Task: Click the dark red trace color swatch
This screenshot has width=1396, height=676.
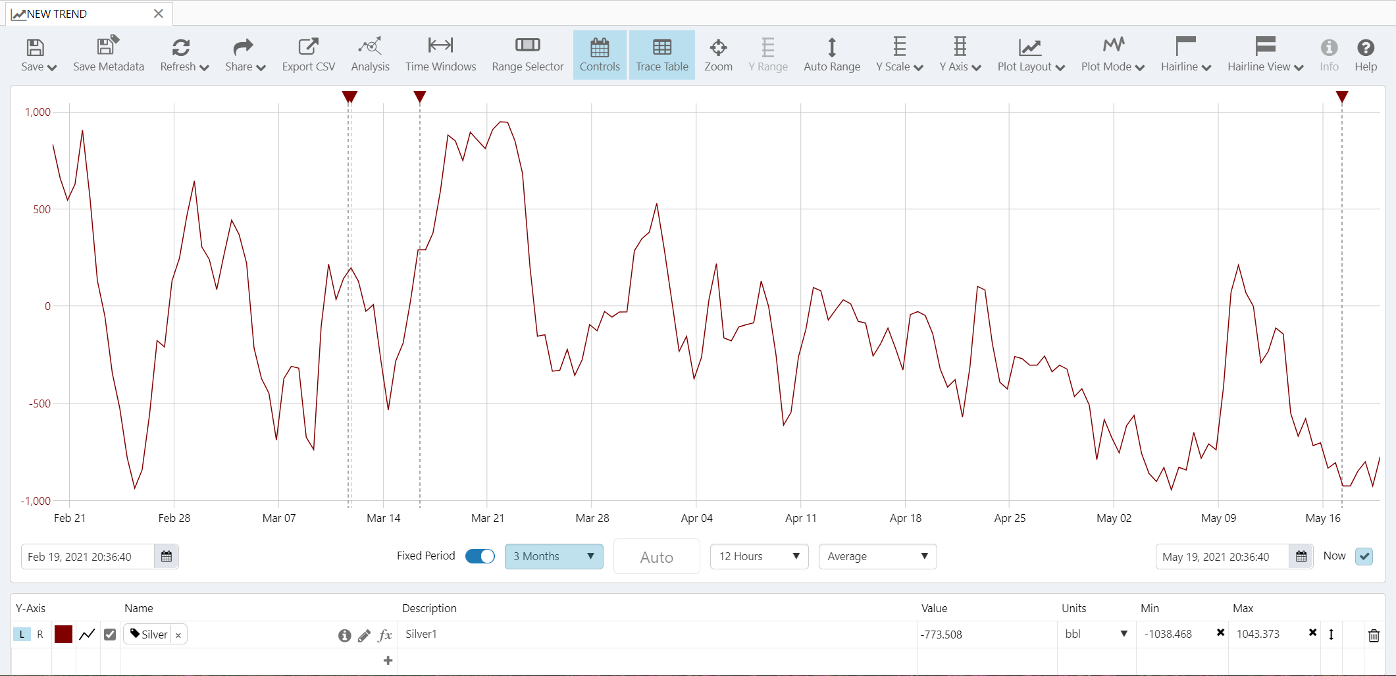Action: click(63, 635)
